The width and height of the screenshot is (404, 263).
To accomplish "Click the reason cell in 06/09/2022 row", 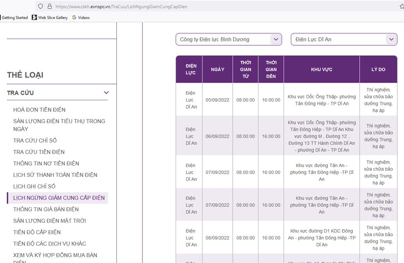I will pos(378,136).
